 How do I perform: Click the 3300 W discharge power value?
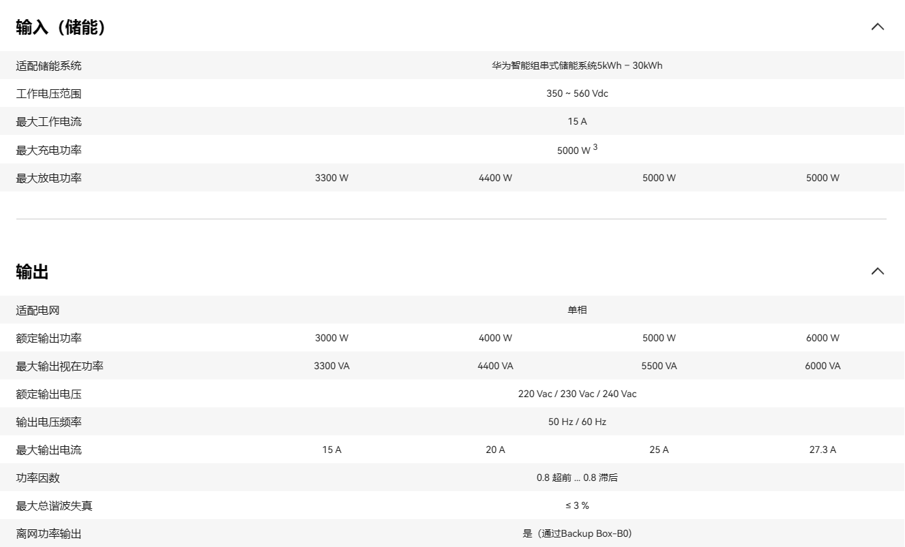[x=331, y=177]
